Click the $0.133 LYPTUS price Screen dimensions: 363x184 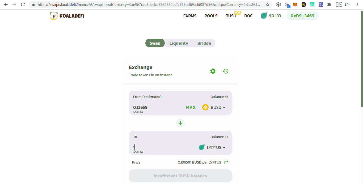pyautogui.click(x=275, y=16)
